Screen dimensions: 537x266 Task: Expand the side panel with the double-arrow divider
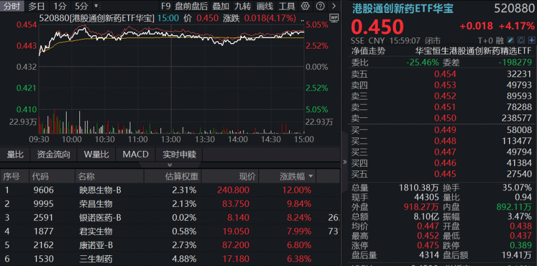click(x=345, y=162)
